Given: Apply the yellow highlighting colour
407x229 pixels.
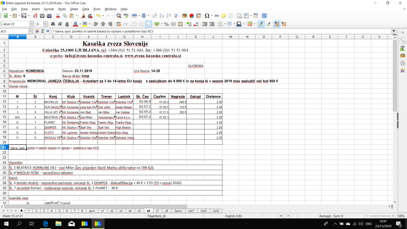Looking at the screenshot, I should 85,24.
